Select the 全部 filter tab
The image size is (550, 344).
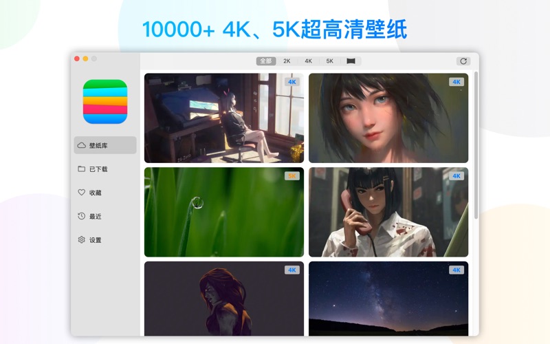(x=266, y=61)
